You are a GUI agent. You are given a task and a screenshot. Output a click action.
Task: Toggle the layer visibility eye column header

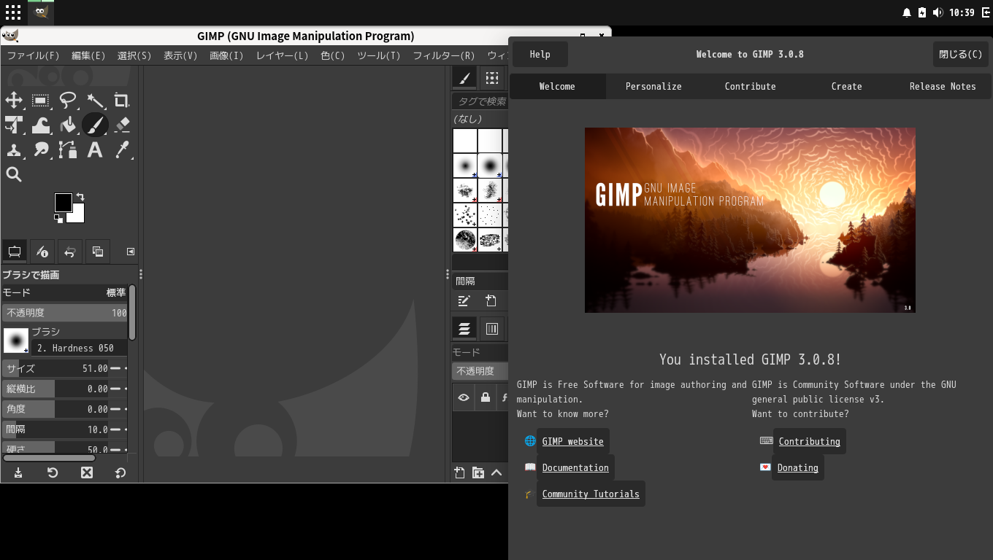click(464, 397)
